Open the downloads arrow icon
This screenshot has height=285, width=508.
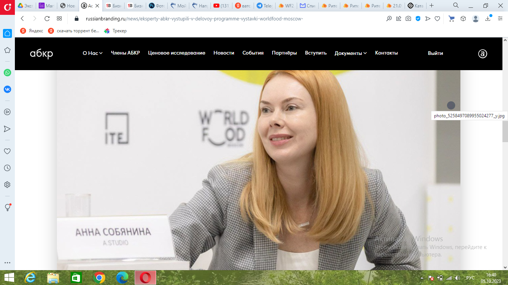(488, 19)
